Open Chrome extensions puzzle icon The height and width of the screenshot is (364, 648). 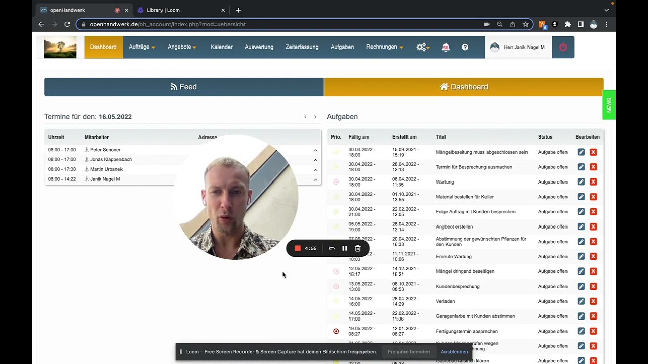click(568, 24)
